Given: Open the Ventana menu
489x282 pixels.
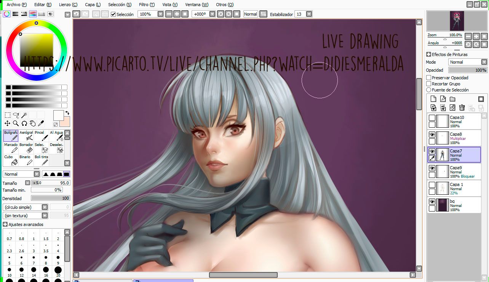Looking at the screenshot, I should 197,5.
